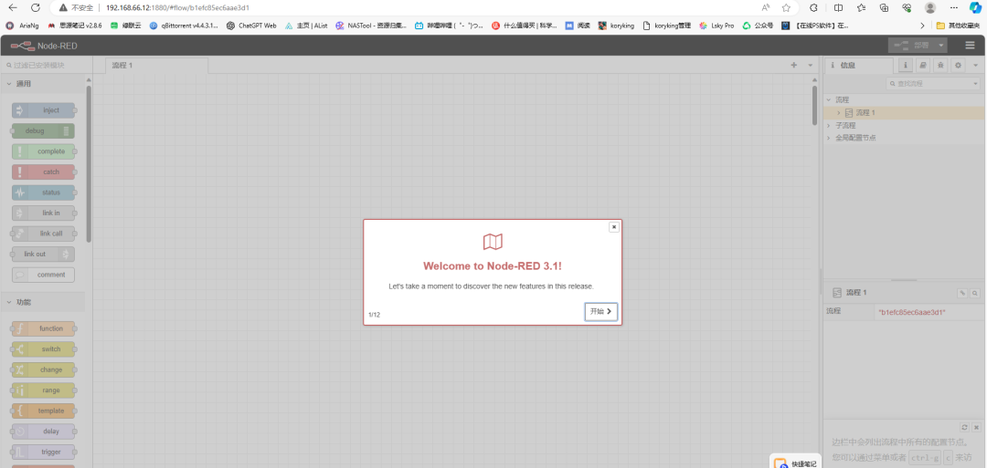The width and height of the screenshot is (987, 468).
Task: Open the deploy options dropdown arrow
Action: [941, 46]
